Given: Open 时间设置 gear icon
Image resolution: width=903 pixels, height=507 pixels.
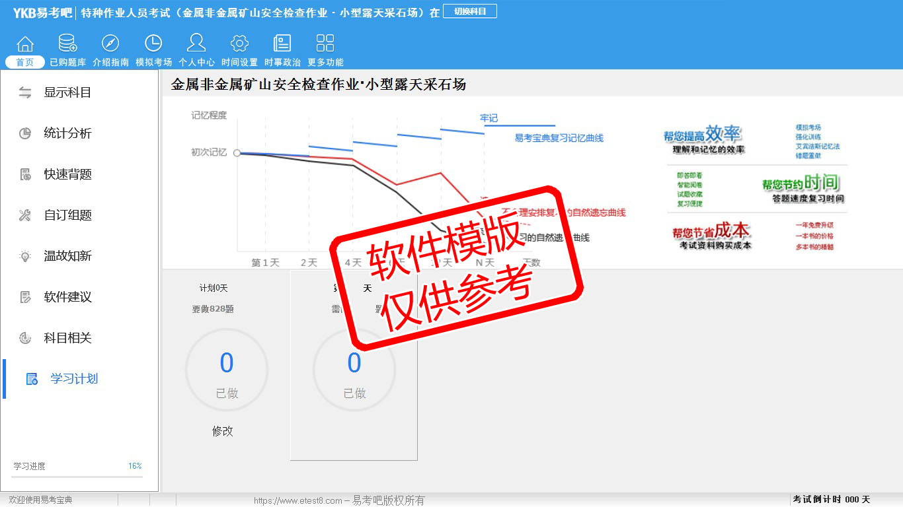Looking at the screenshot, I should point(239,44).
